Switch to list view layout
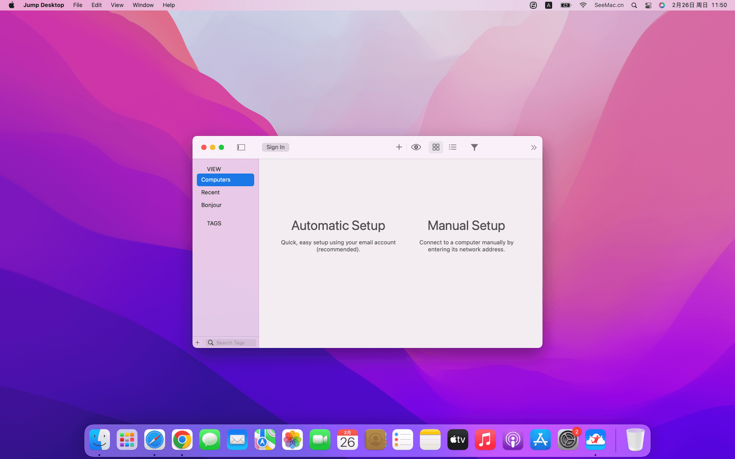735x459 pixels. tap(453, 147)
